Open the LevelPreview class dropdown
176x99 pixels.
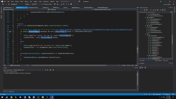[69, 10]
